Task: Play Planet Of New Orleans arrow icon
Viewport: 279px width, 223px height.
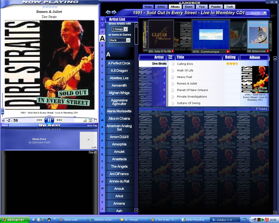Action: pyautogui.click(x=173, y=90)
